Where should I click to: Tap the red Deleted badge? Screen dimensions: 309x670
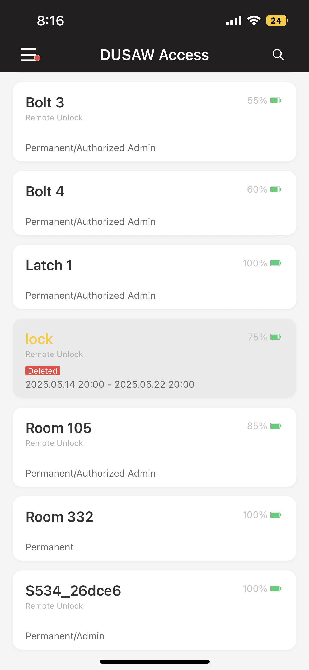[43, 371]
